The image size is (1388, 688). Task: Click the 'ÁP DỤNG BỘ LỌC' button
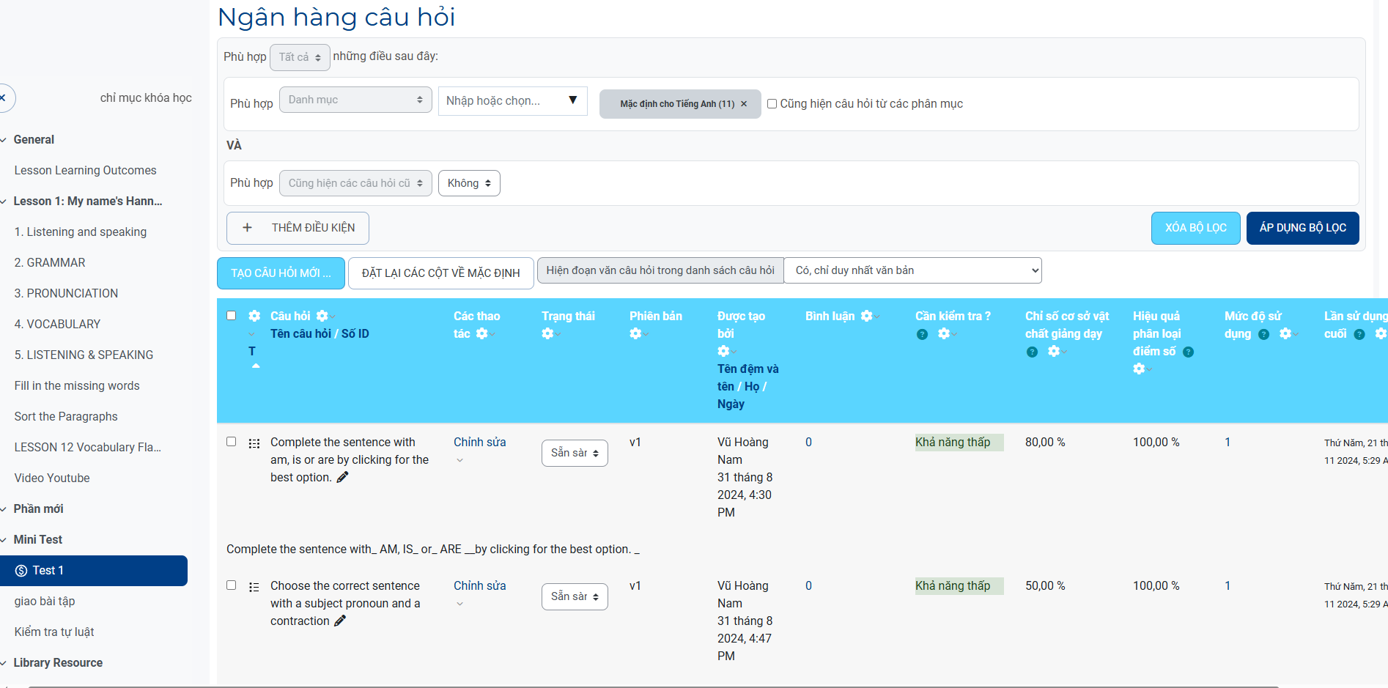1302,228
